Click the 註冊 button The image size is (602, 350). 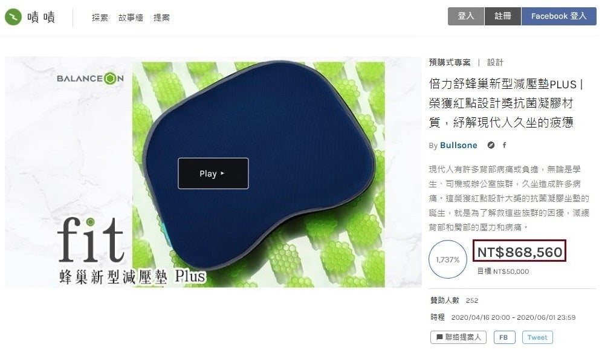(502, 16)
